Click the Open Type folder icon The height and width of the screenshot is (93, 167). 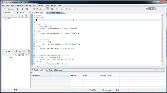(x=37, y=9)
